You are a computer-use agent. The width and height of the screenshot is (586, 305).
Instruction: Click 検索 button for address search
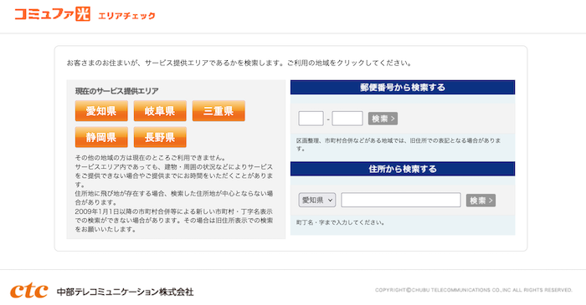[x=481, y=201]
